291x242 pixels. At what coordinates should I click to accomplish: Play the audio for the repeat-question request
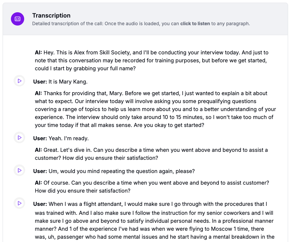(19, 170)
